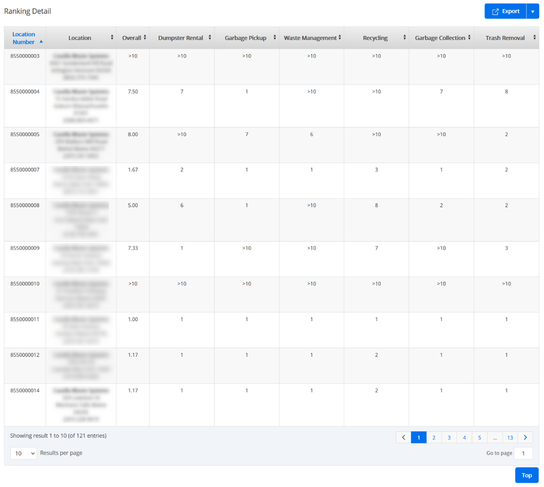Image resolution: width=544 pixels, height=487 pixels.
Task: Select page 3 in pagination
Action: (x=449, y=438)
